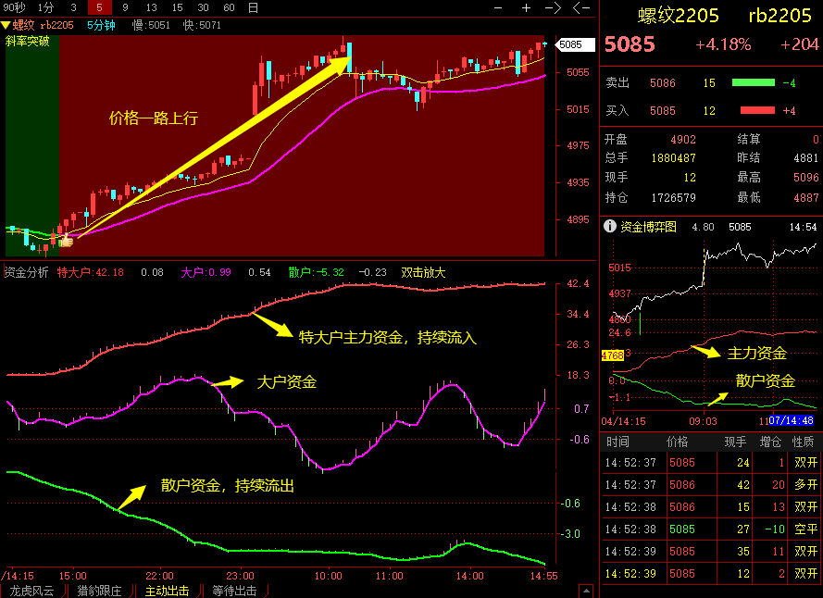Click 昨结 value 4881
The image size is (823, 598).
[x=805, y=158]
